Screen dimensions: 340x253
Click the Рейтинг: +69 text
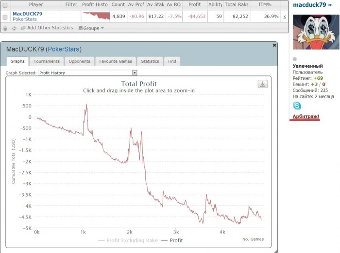click(x=307, y=78)
